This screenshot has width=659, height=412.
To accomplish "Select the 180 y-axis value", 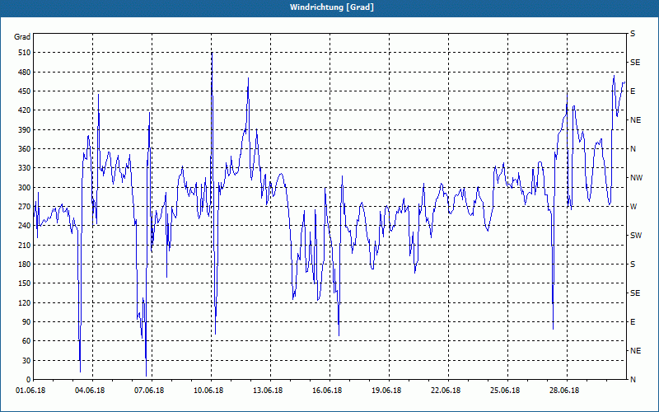I will [x=25, y=265].
